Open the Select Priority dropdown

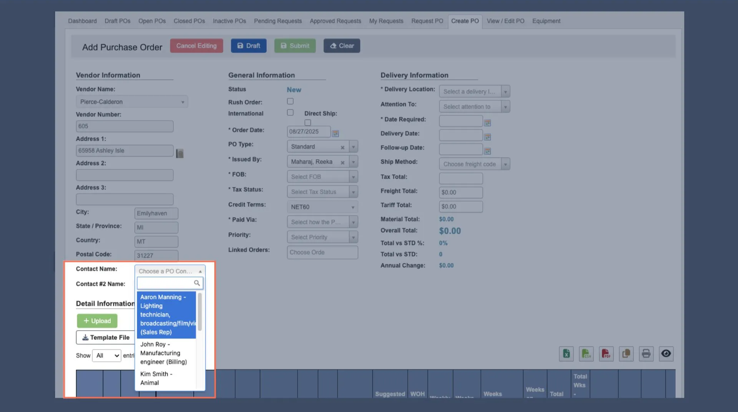pos(322,237)
